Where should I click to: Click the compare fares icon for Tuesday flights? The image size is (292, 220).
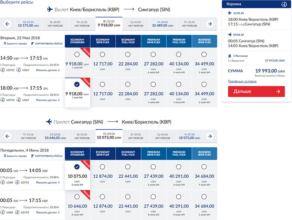[x=5, y=43]
